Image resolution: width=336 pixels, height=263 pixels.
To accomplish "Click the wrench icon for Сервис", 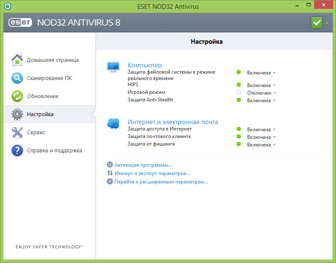I will 17,133.
